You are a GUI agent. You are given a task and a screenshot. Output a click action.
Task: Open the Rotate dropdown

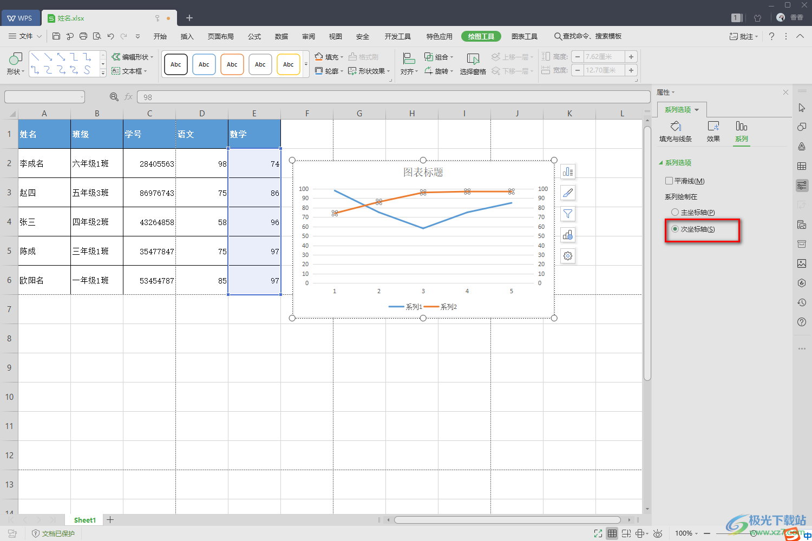[x=439, y=71]
